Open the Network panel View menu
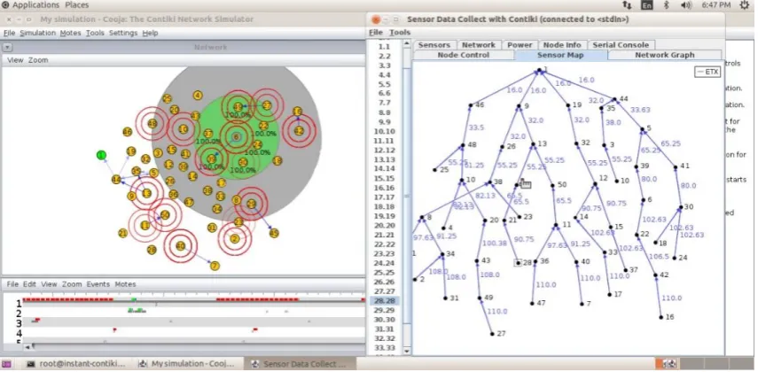The width and height of the screenshot is (758, 372). point(15,60)
